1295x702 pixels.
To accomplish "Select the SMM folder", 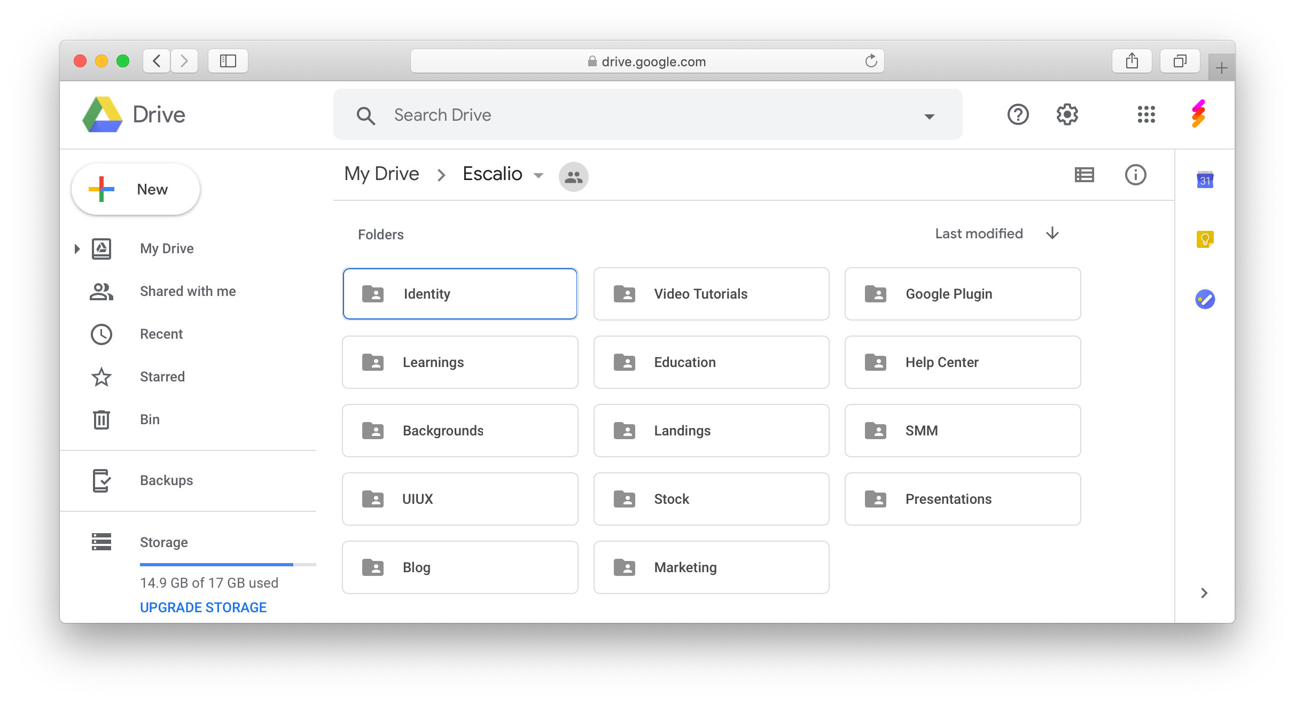I will pyautogui.click(x=963, y=431).
